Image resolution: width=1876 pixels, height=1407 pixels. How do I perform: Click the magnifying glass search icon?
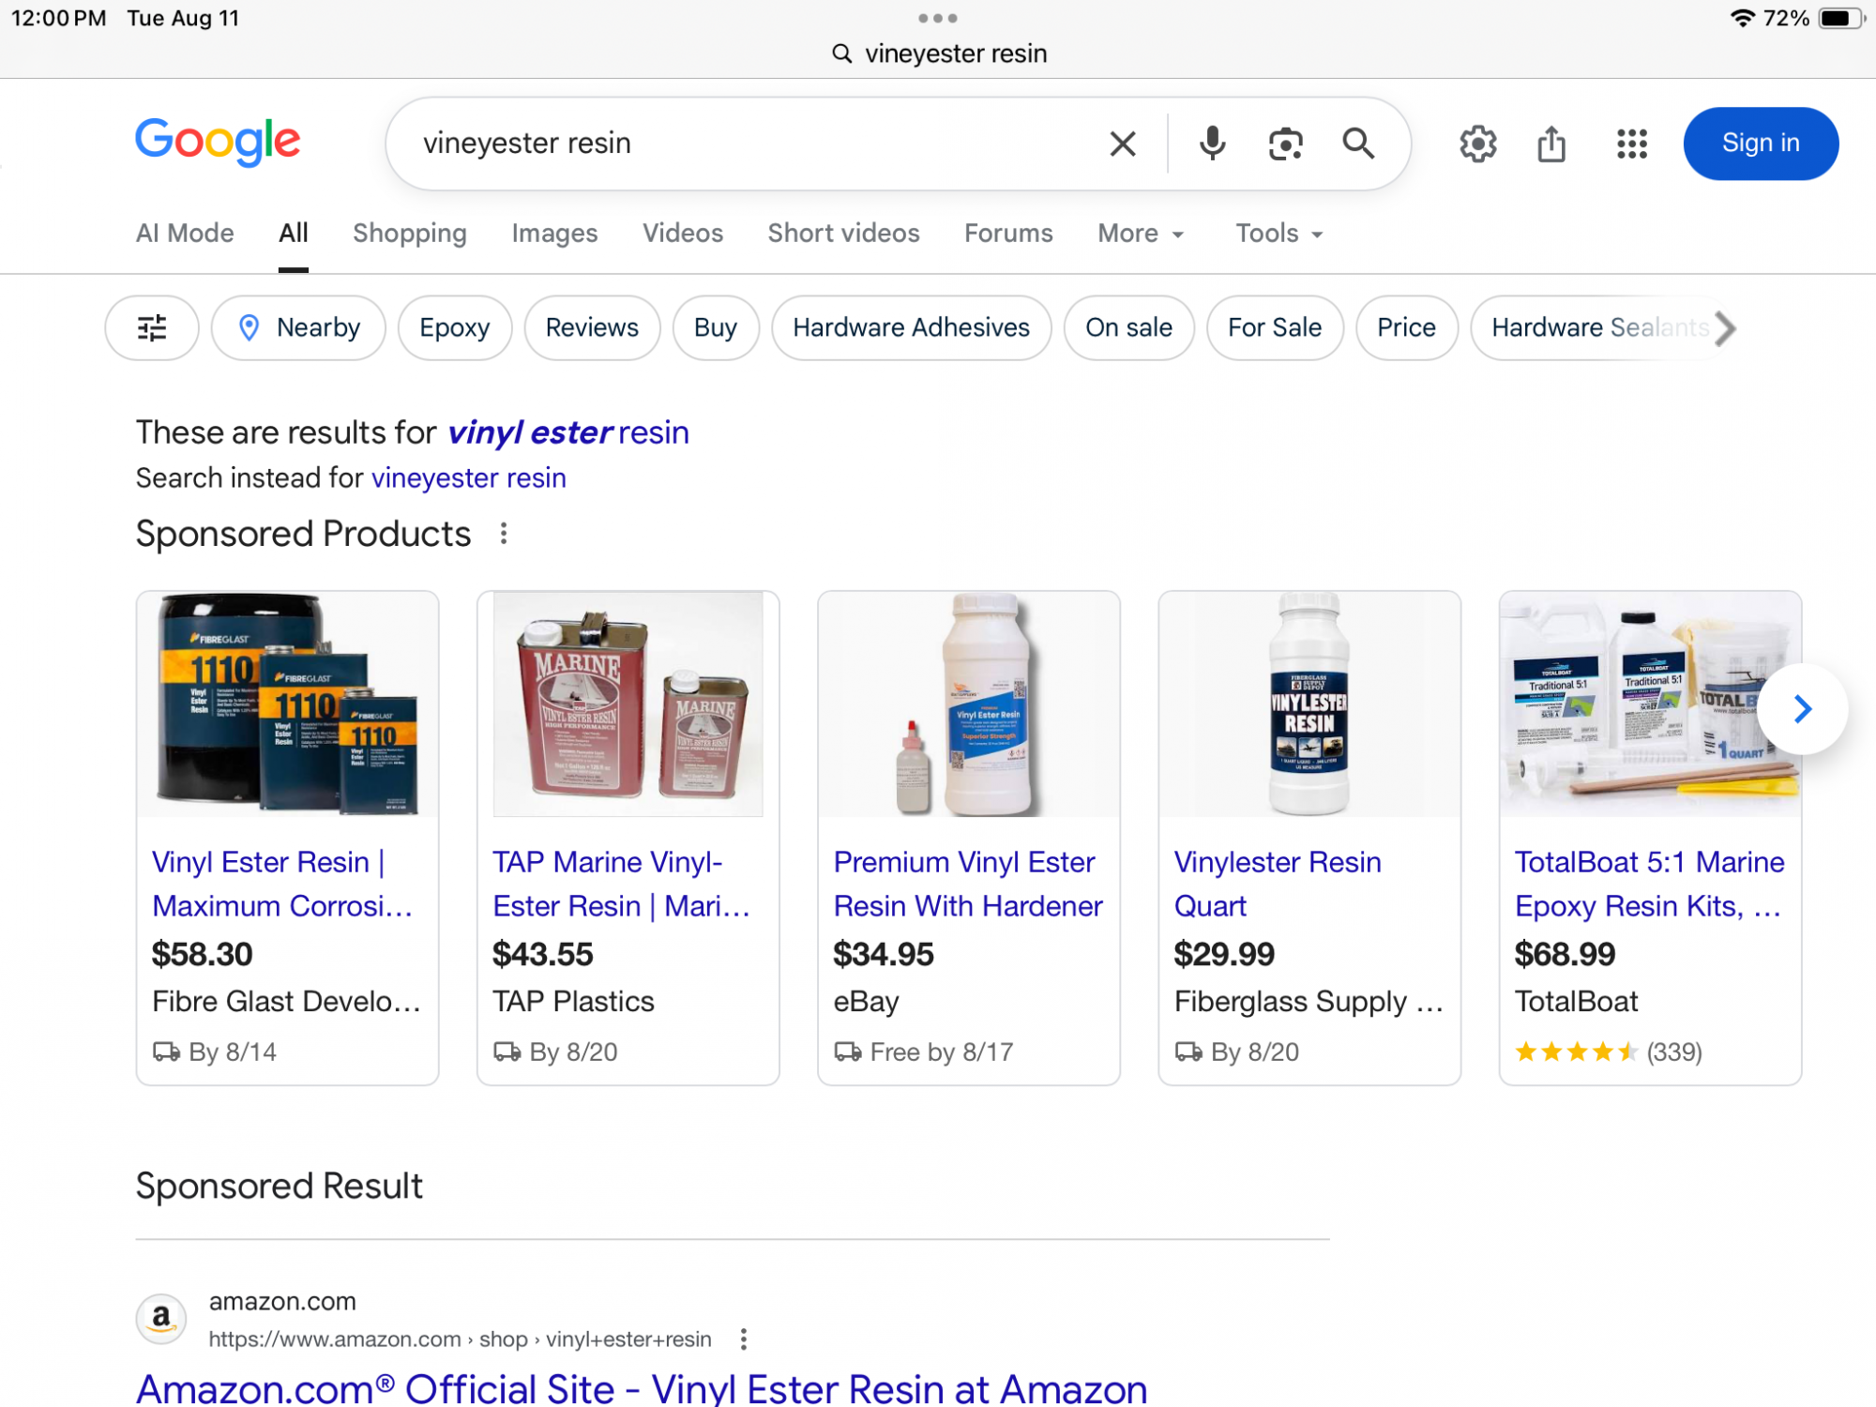click(x=1358, y=144)
